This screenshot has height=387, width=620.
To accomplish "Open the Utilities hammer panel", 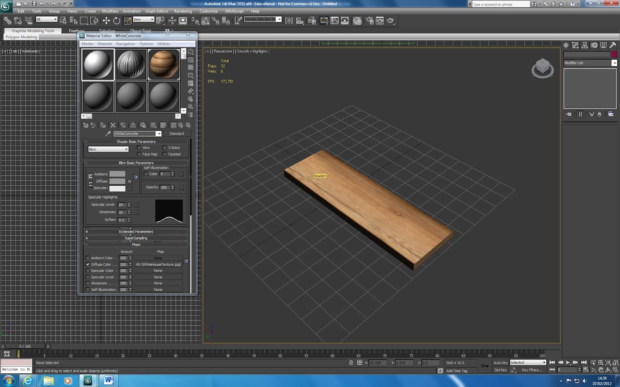I will pos(613,45).
